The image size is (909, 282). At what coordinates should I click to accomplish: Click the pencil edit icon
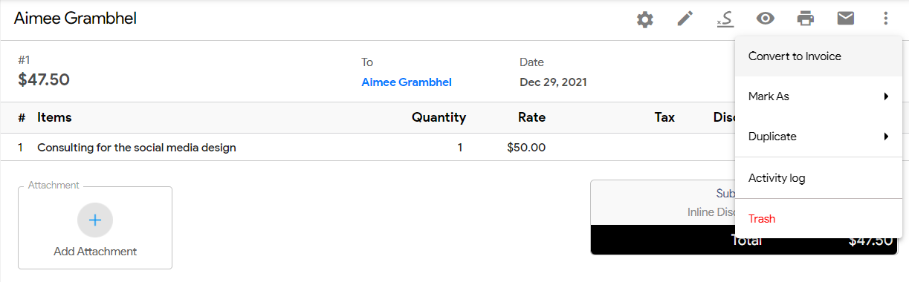[x=685, y=19]
